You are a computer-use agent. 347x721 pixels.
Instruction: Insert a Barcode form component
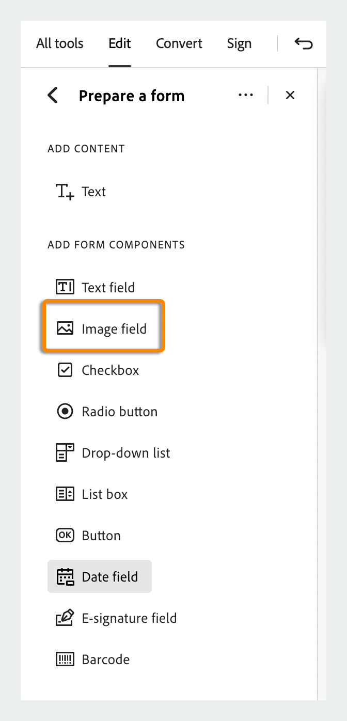click(x=65, y=660)
